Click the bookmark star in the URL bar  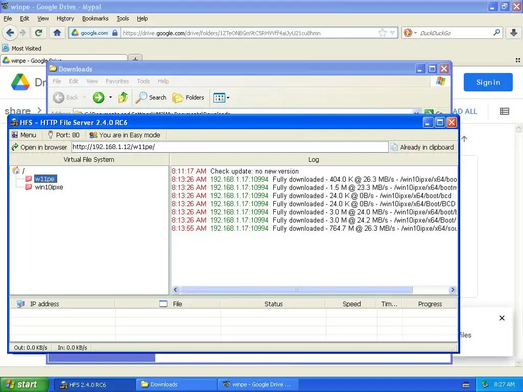pos(382,33)
